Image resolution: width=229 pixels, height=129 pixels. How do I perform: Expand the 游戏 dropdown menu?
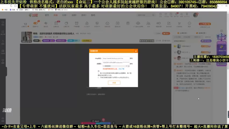[84, 15]
